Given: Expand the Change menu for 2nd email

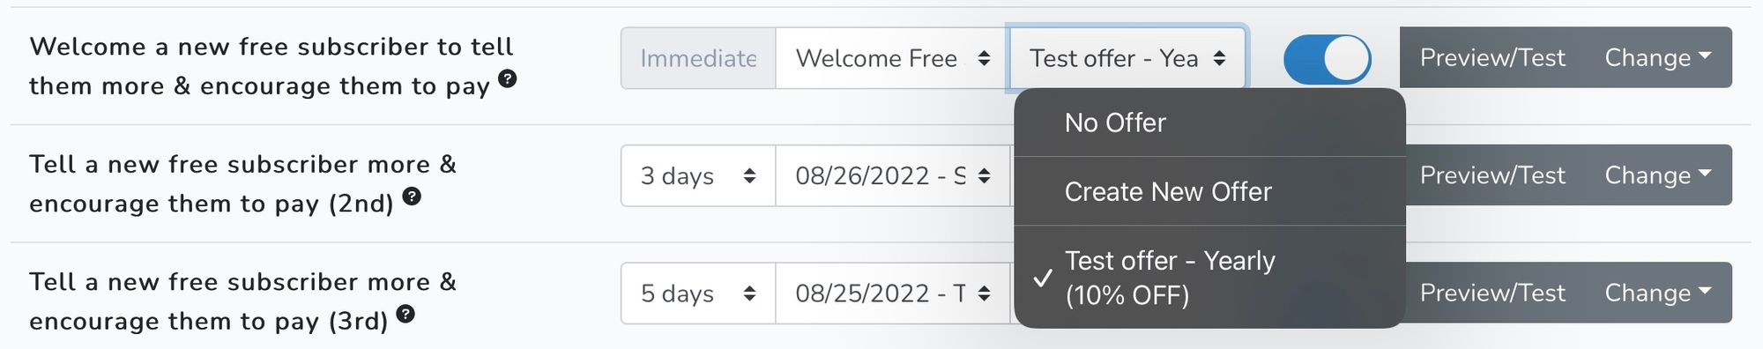Looking at the screenshot, I should (x=1658, y=175).
